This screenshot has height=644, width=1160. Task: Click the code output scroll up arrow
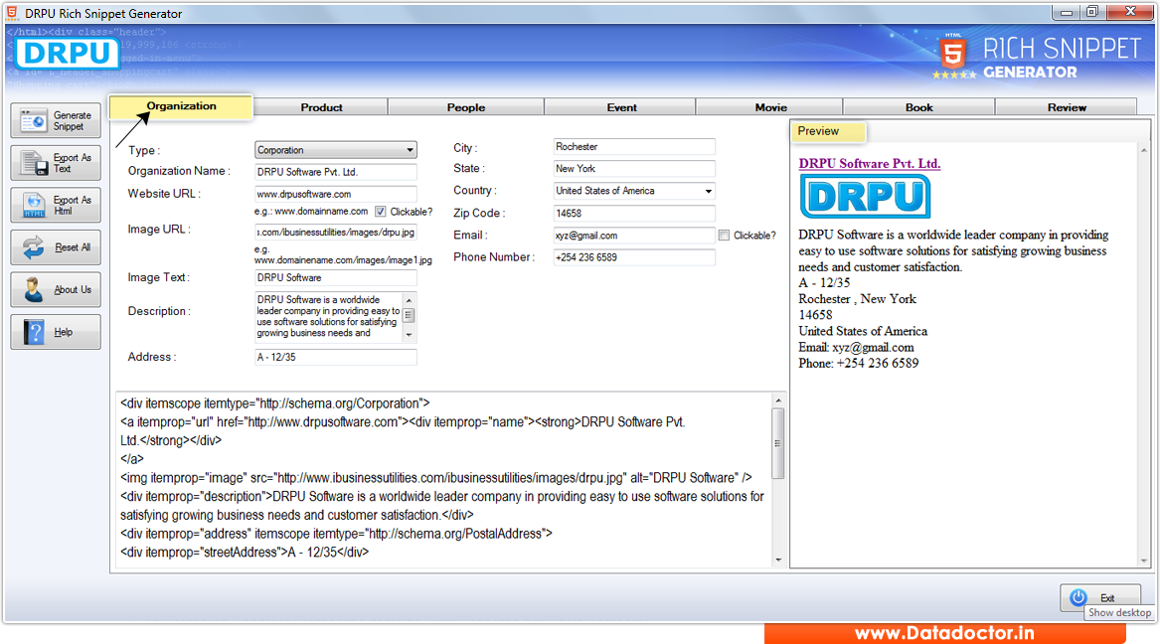(x=777, y=400)
